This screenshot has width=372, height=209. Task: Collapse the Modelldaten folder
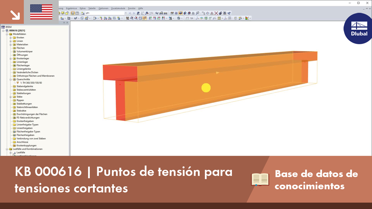point(7,34)
